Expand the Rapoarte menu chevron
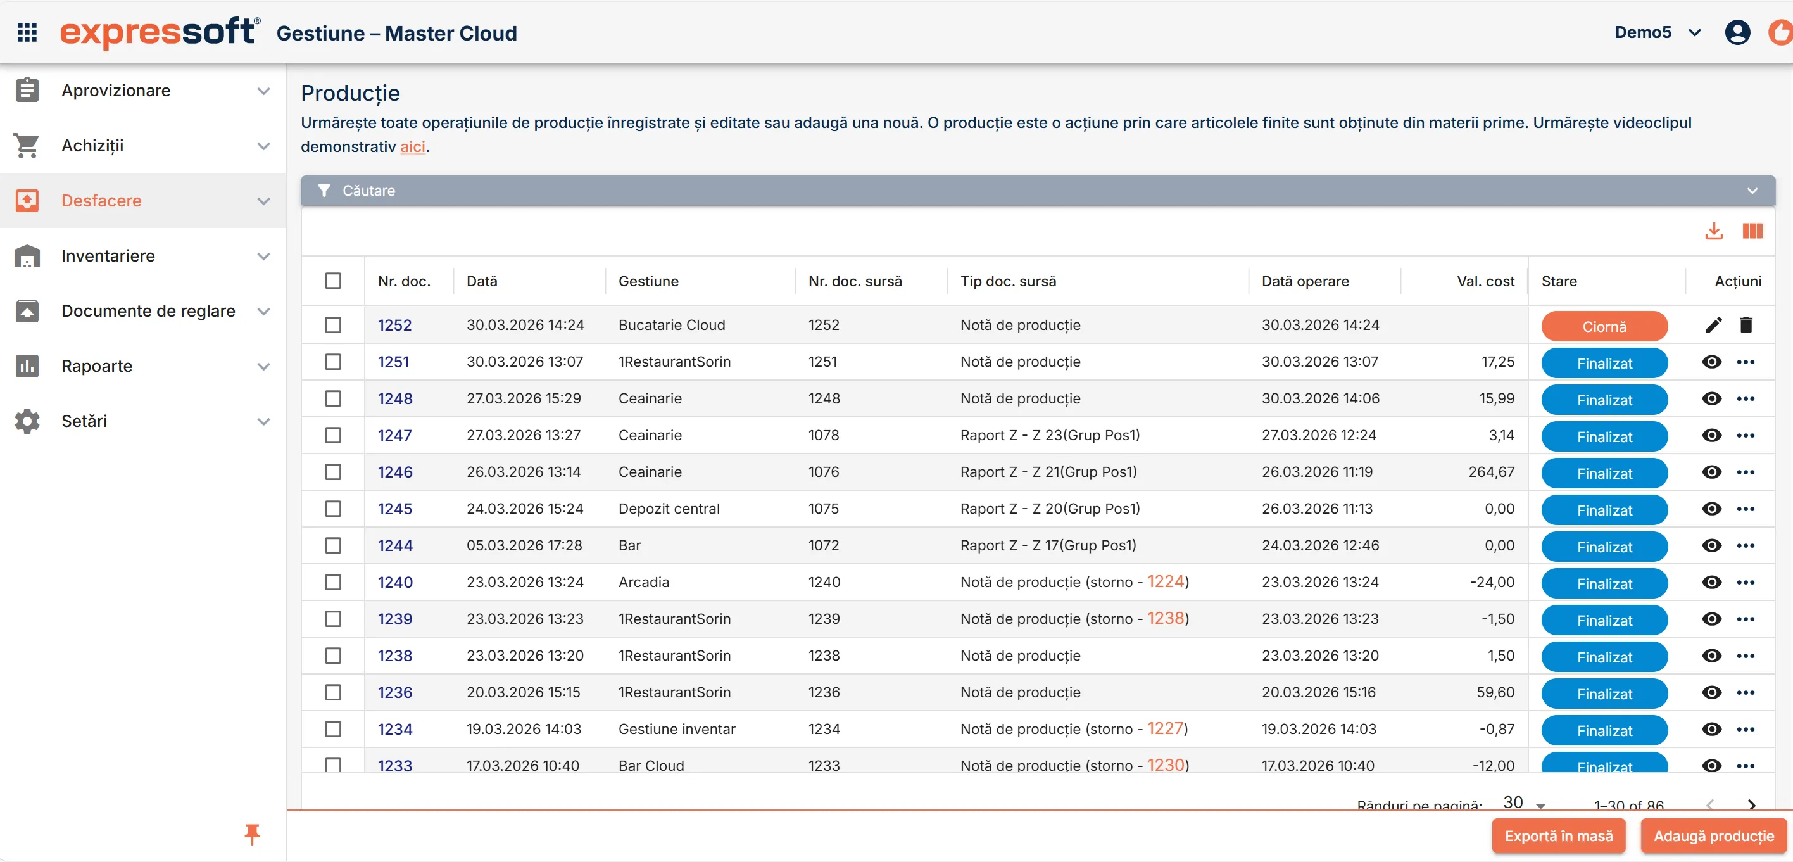The height and width of the screenshot is (862, 1793). (263, 366)
